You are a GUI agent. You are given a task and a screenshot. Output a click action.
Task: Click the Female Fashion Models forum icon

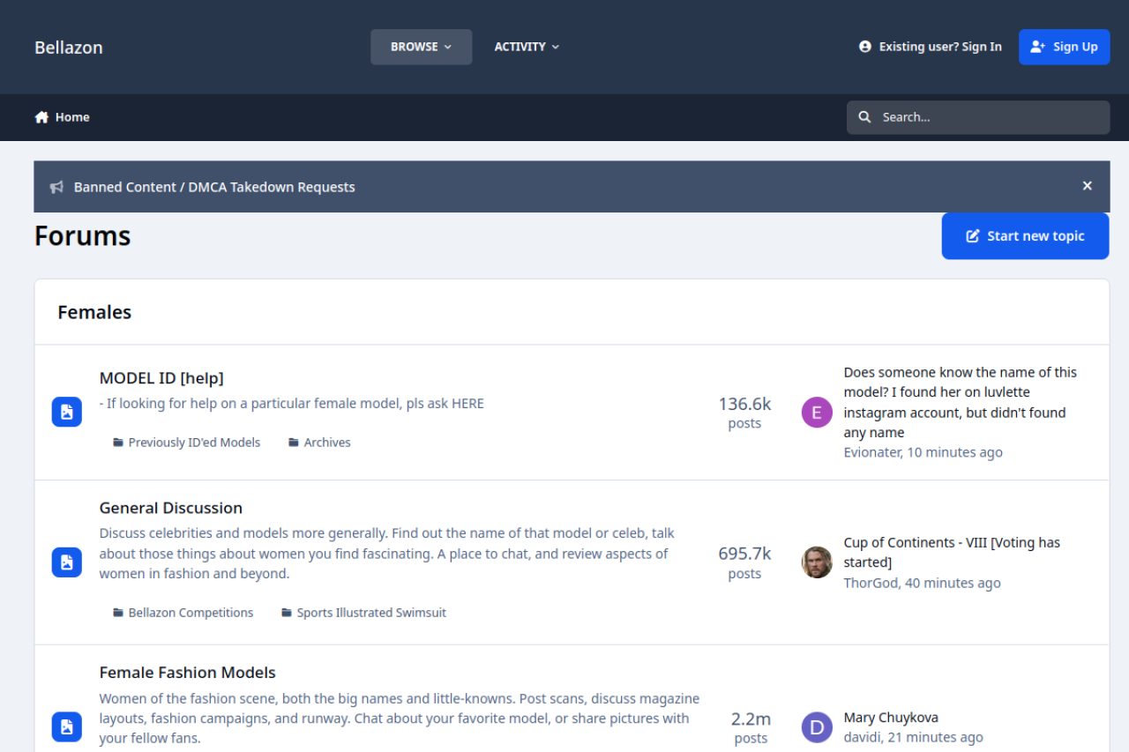pyautogui.click(x=66, y=726)
